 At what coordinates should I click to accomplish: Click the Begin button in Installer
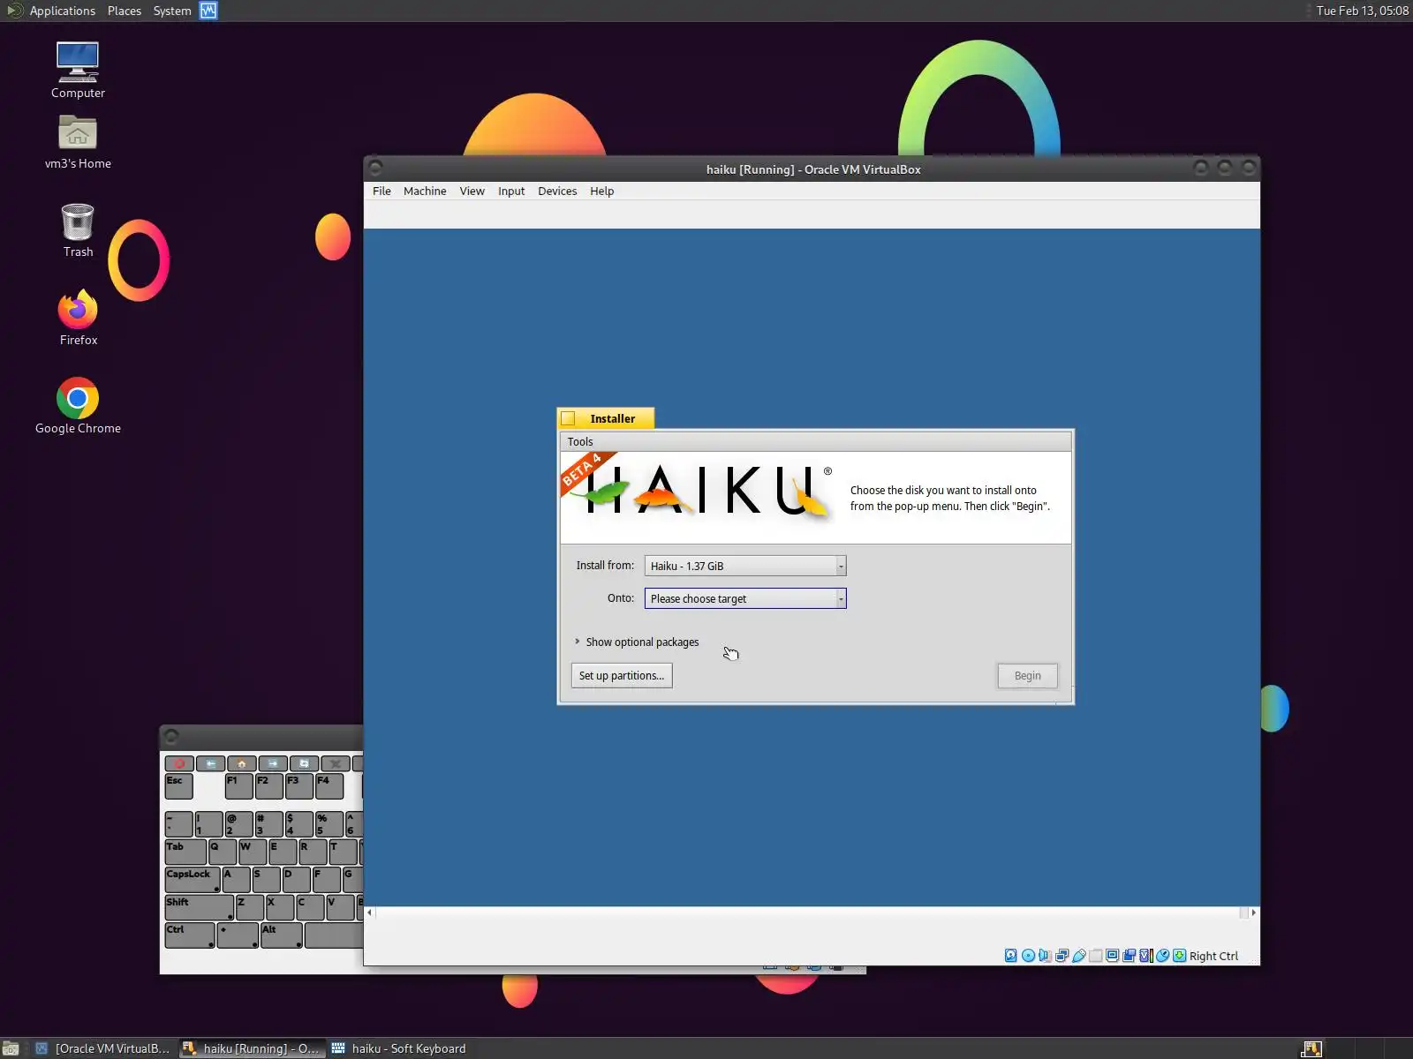point(1027,675)
